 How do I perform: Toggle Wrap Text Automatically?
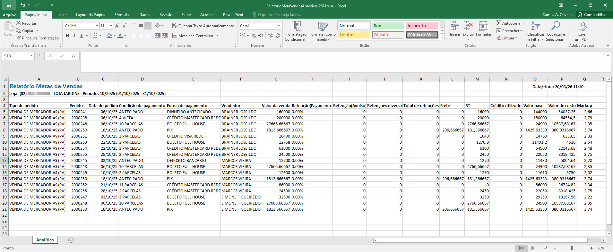coord(203,26)
